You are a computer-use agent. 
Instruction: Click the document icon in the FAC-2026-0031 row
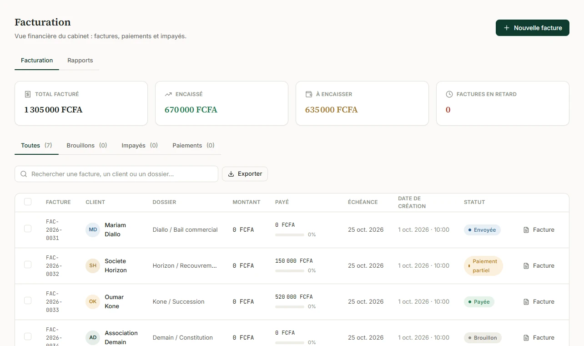(526, 230)
